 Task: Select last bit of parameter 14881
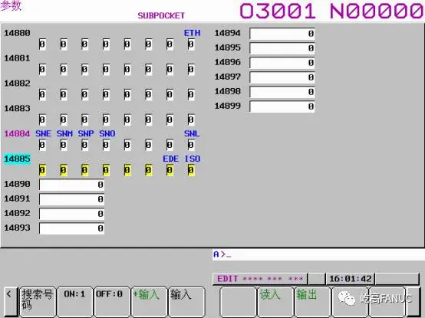click(191, 70)
